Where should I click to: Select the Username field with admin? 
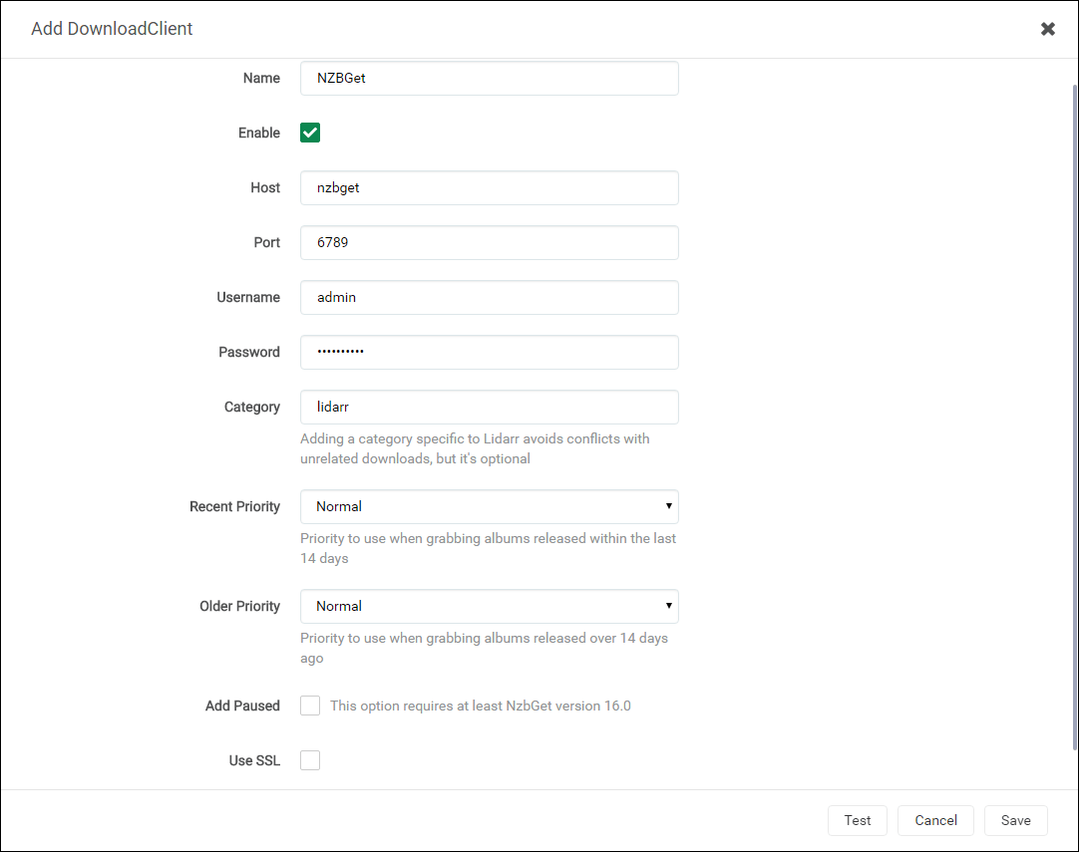[489, 297]
